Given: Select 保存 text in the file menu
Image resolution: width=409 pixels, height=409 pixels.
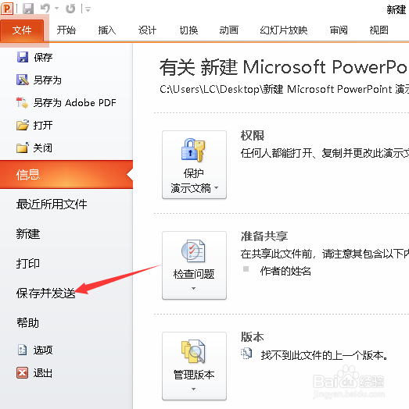Looking at the screenshot, I should coord(43,58).
